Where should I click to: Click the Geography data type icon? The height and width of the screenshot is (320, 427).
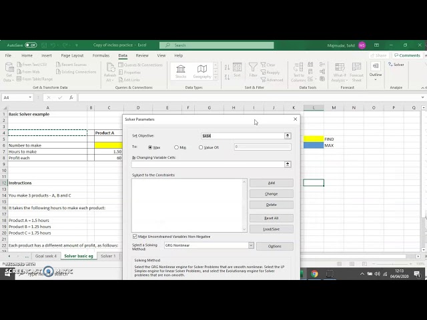click(x=202, y=71)
